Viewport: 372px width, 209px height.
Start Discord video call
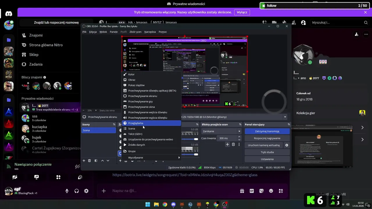click(274, 22)
